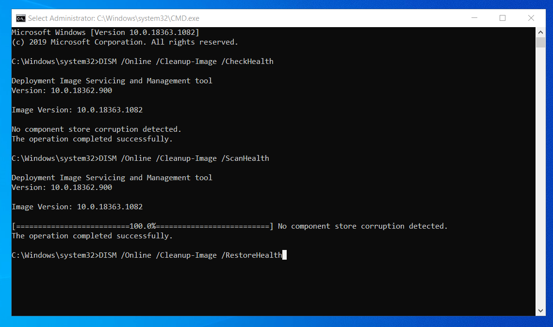Image resolution: width=553 pixels, height=327 pixels.
Task: Open the CMD system menu icon
Action: [21, 18]
